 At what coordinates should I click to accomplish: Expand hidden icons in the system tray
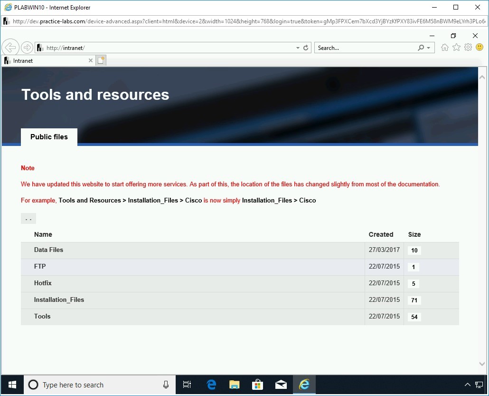467,385
